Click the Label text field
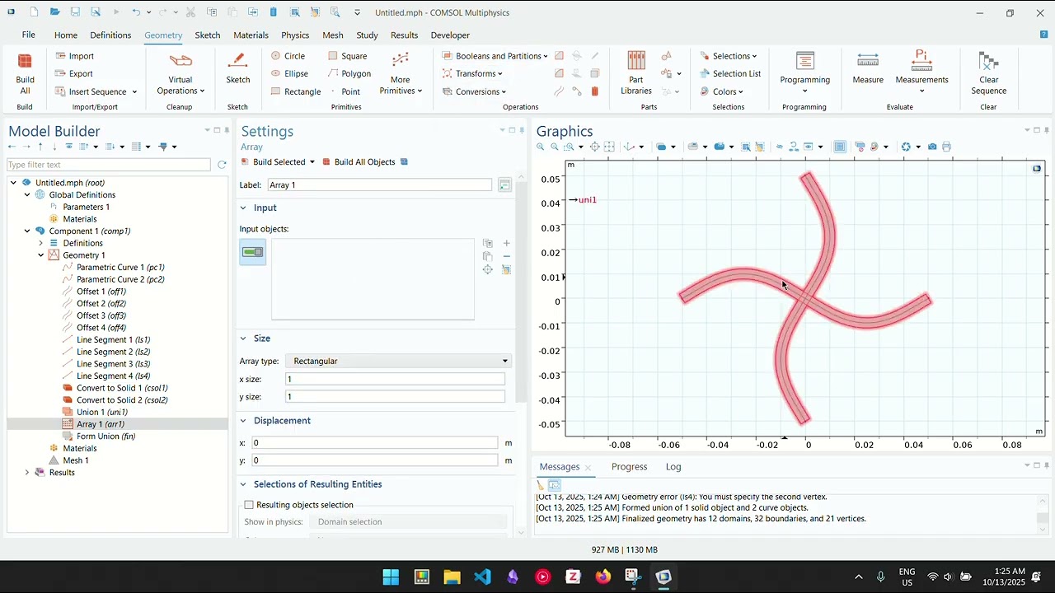1055x593 pixels. (379, 184)
